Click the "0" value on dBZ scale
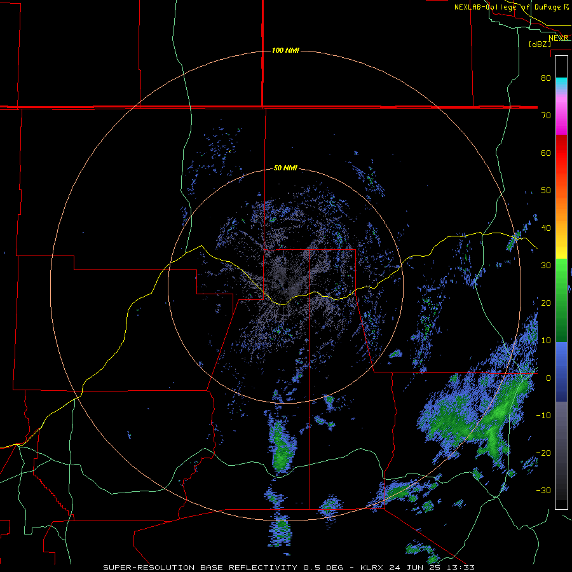The height and width of the screenshot is (572, 572). (548, 378)
